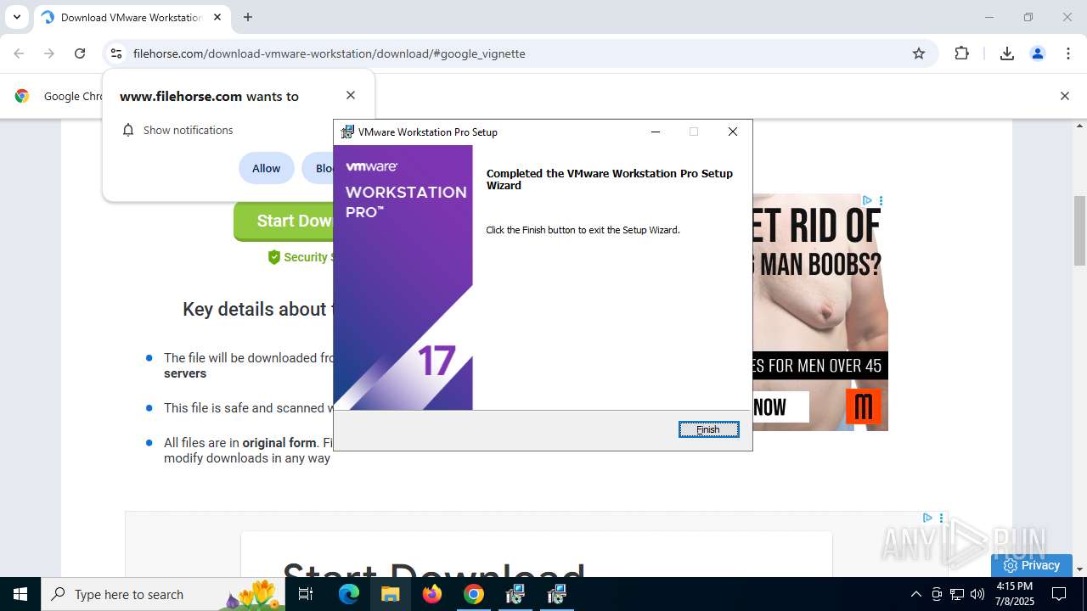
Task: Click VMware Setup title bar icon
Action: pos(347,132)
